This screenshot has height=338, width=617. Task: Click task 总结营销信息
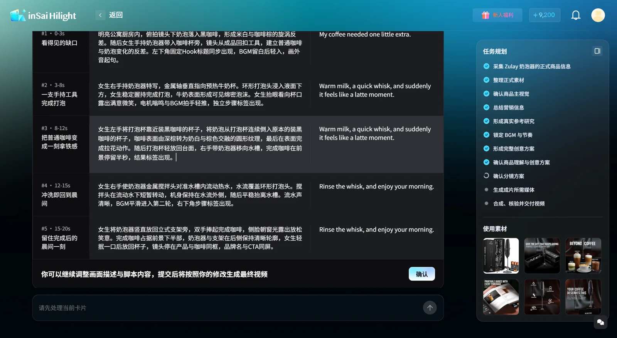pos(508,107)
